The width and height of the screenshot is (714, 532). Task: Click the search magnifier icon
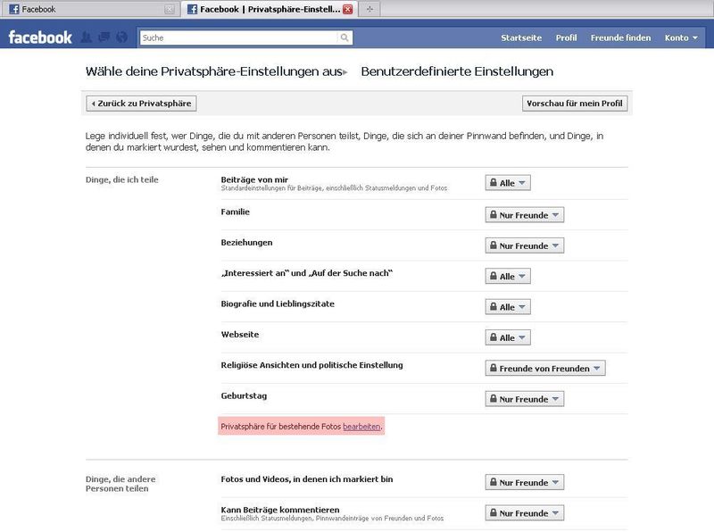(x=345, y=37)
